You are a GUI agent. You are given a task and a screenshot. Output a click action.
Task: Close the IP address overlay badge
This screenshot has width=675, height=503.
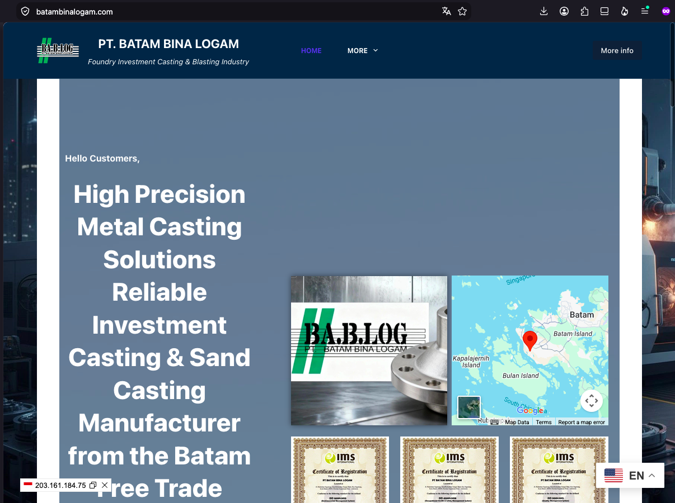(105, 485)
